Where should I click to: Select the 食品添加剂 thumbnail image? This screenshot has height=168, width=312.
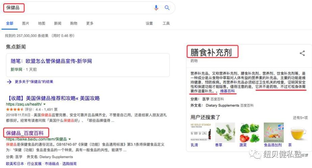click(274, 132)
